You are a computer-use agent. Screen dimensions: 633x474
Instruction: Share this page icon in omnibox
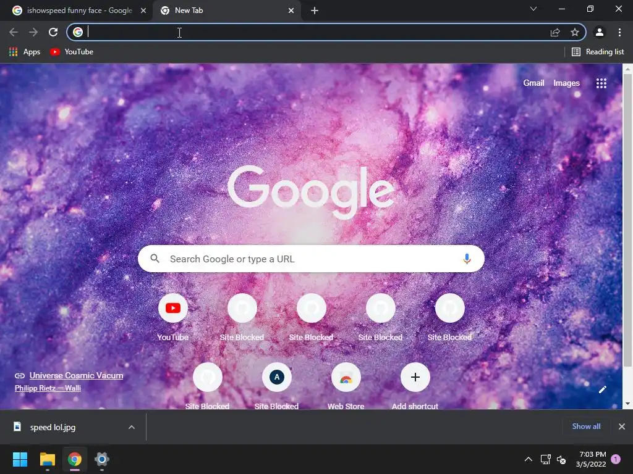[555, 32]
